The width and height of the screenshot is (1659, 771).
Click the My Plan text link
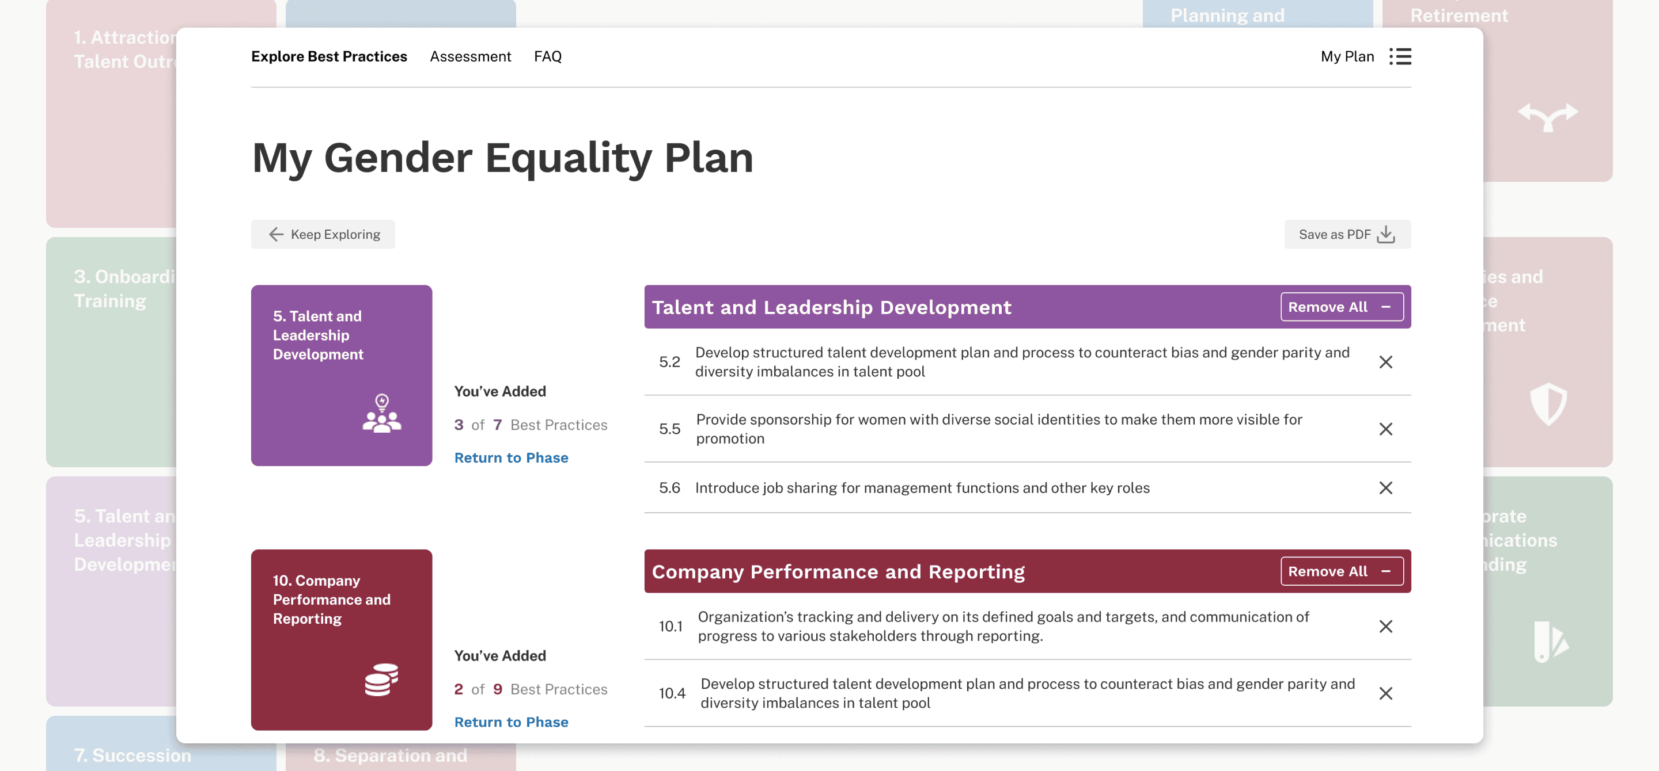click(x=1347, y=56)
